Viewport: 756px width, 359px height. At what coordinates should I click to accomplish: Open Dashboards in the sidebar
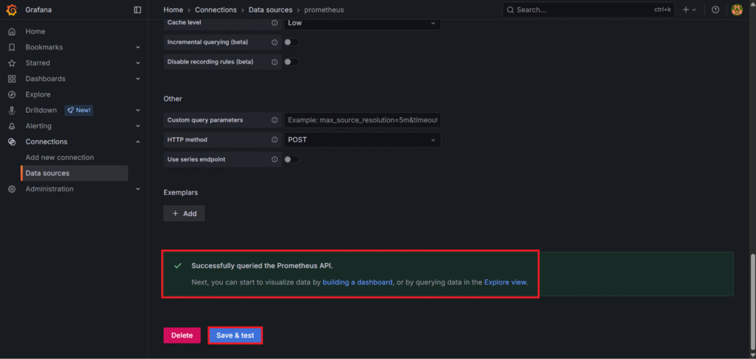coord(45,78)
